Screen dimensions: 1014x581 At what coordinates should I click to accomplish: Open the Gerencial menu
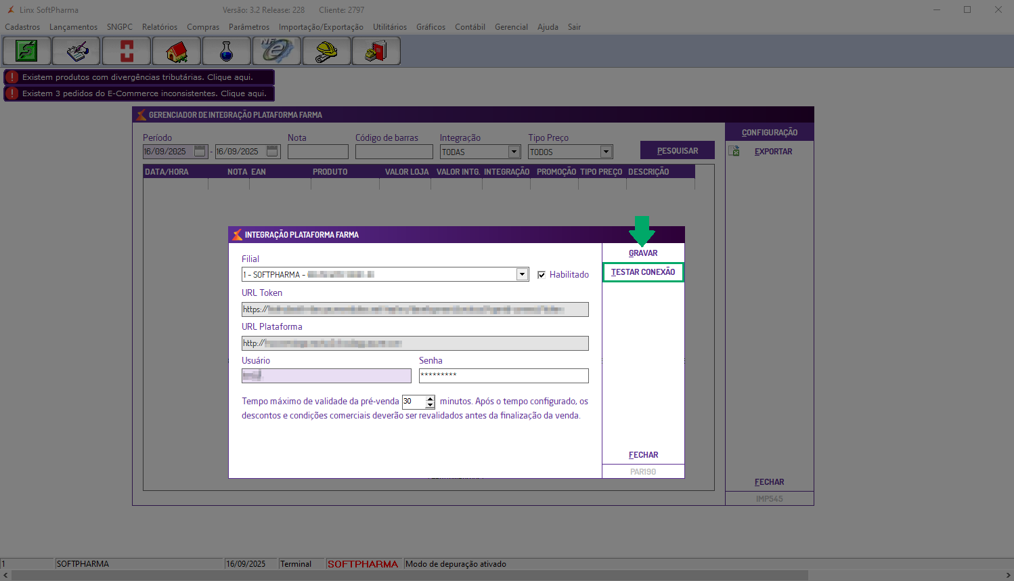point(511,27)
